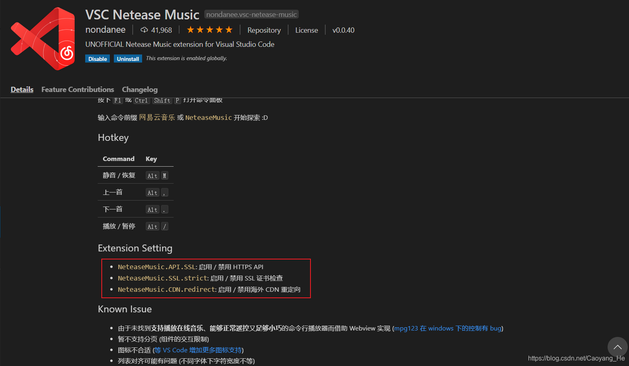Click the 41,968 install count

161,30
